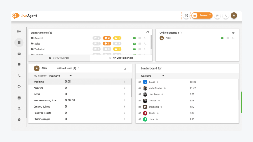This screenshot has width=253, height=142.
Task: Click Alex avatar in stats panel
Action: 37,68
